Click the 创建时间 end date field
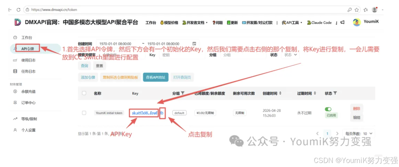This screenshot has width=399, height=167. (163, 44)
